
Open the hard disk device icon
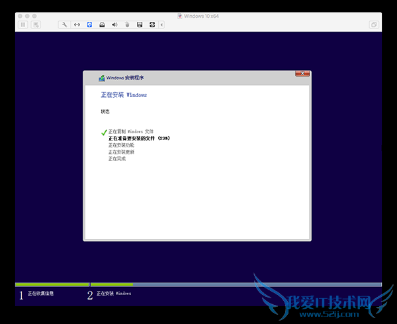point(102,24)
